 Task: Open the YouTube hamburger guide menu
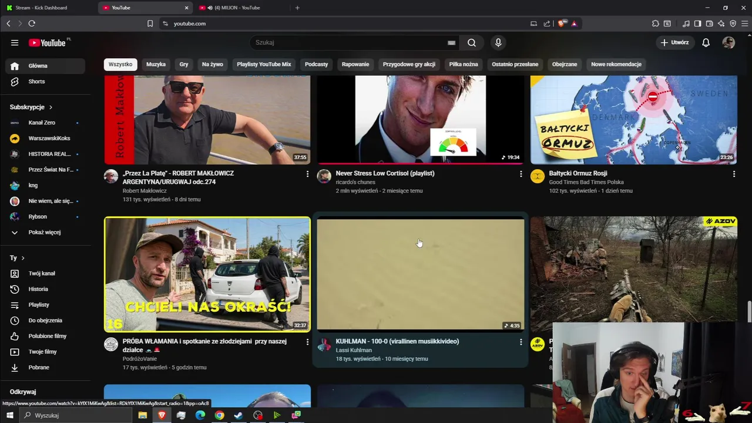(15, 42)
